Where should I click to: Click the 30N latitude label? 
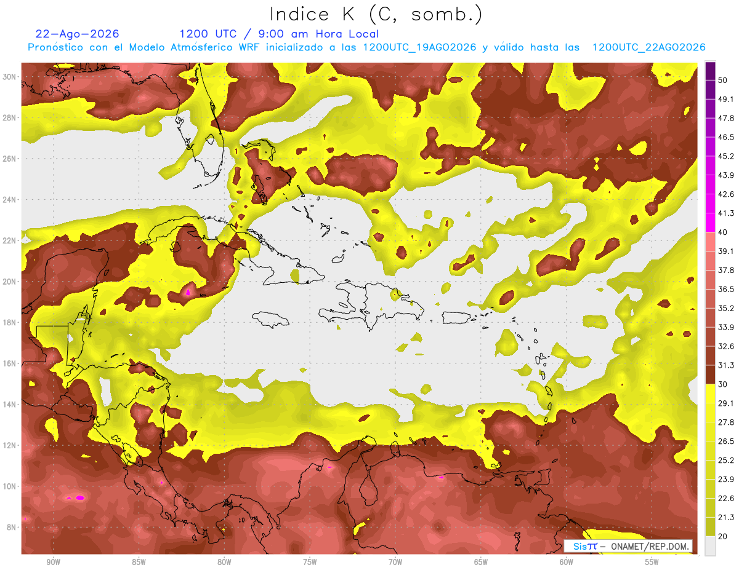pyautogui.click(x=10, y=77)
